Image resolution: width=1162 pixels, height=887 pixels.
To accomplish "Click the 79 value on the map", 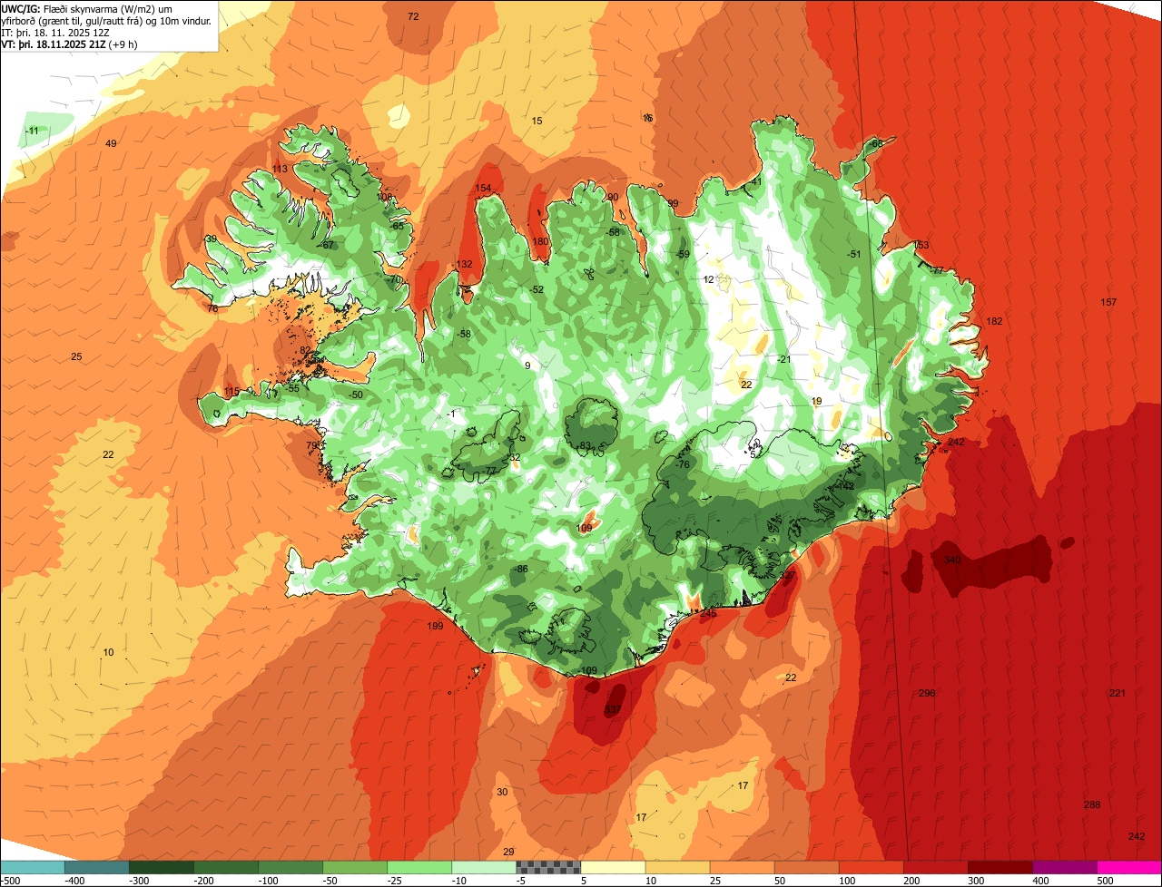I will point(311,446).
